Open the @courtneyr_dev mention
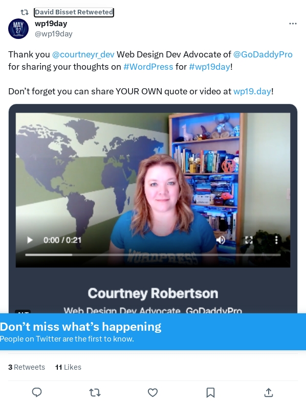This screenshot has width=306, height=401. 83,54
